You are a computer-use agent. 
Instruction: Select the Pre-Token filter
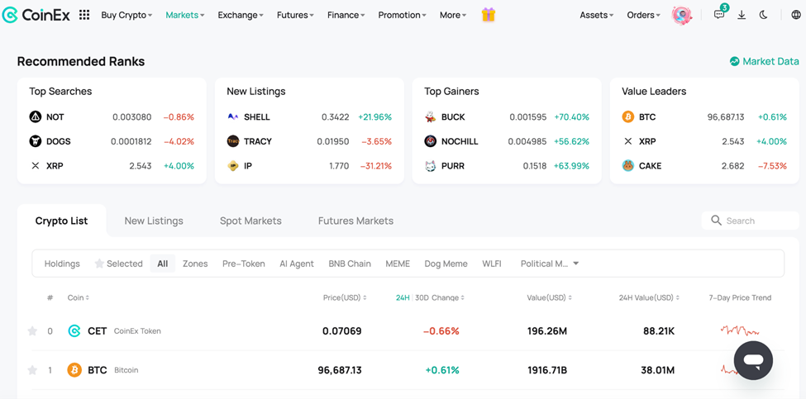[244, 264]
